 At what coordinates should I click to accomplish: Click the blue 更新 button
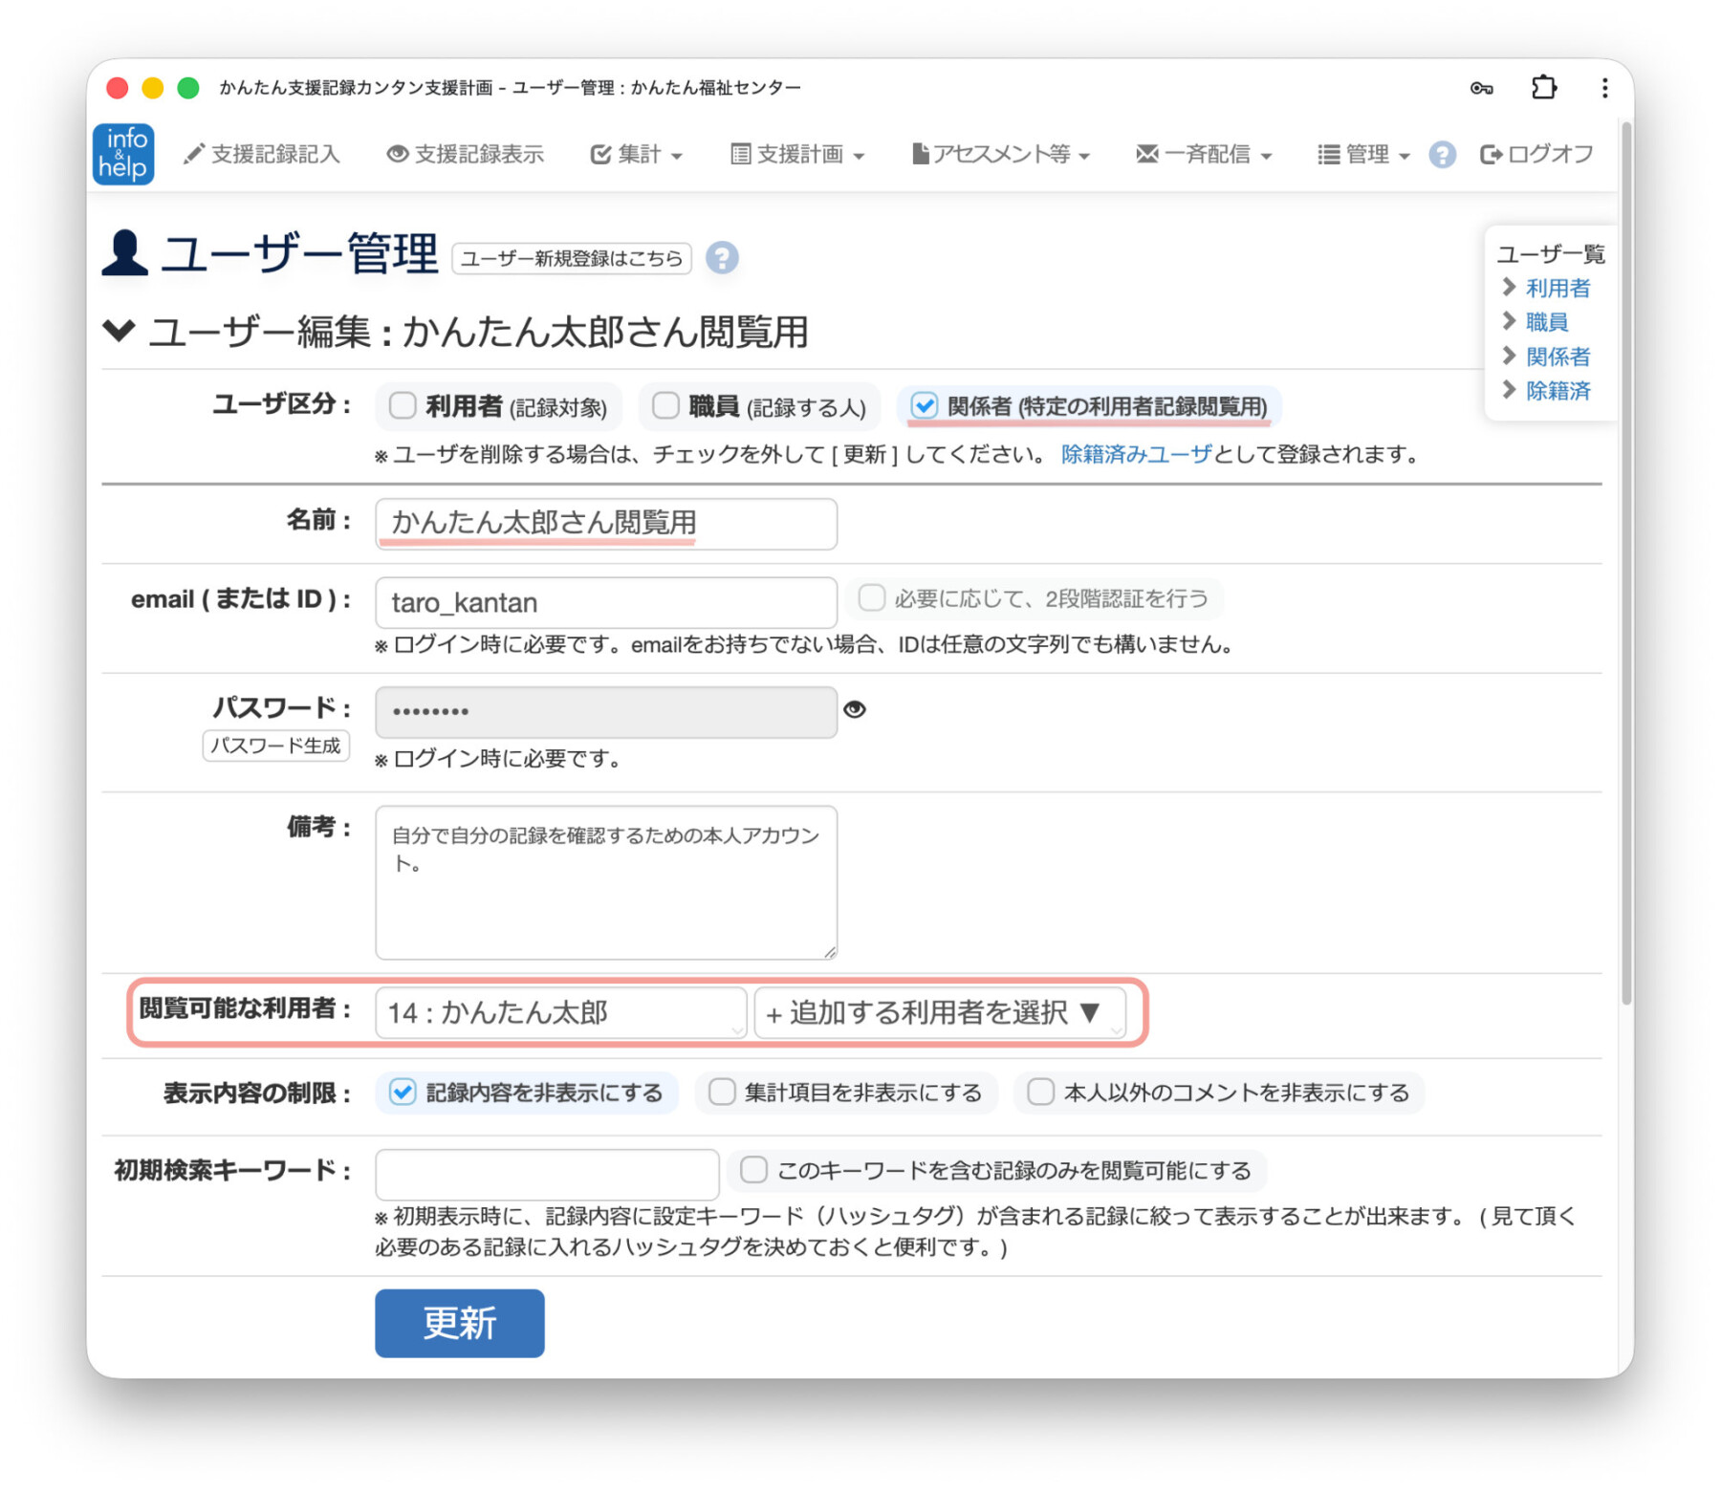coord(460,1323)
